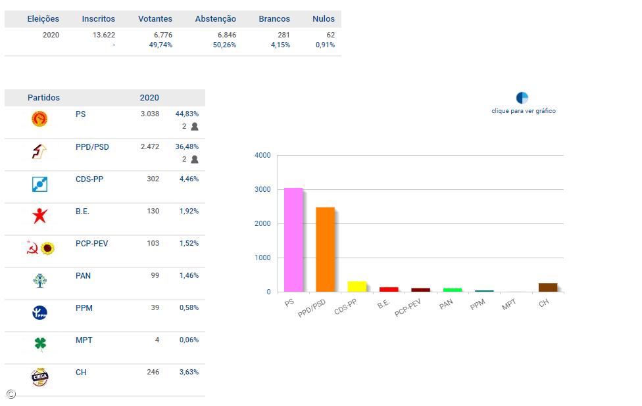
Task: Click the PPD/PSD party arrows logo
Action: pyautogui.click(x=39, y=152)
